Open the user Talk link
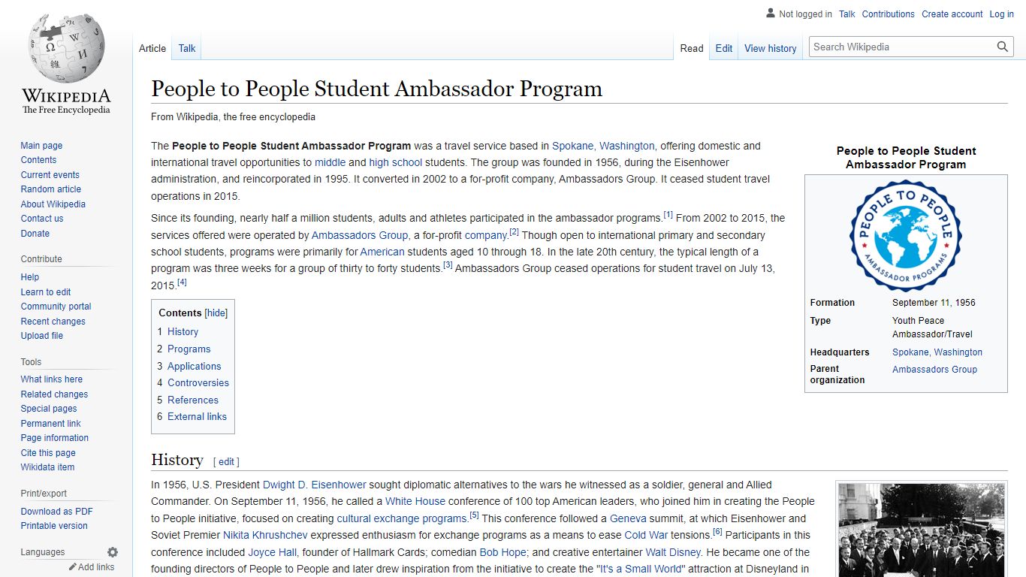The height and width of the screenshot is (577, 1026). pyautogui.click(x=847, y=14)
